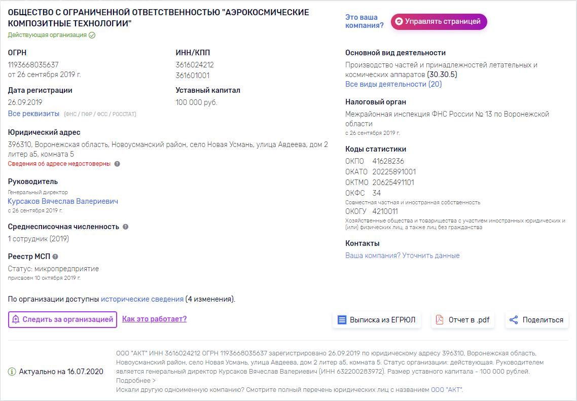Click help icon next to Реестр МСП
Screen dimensions: 577x401
55,257
